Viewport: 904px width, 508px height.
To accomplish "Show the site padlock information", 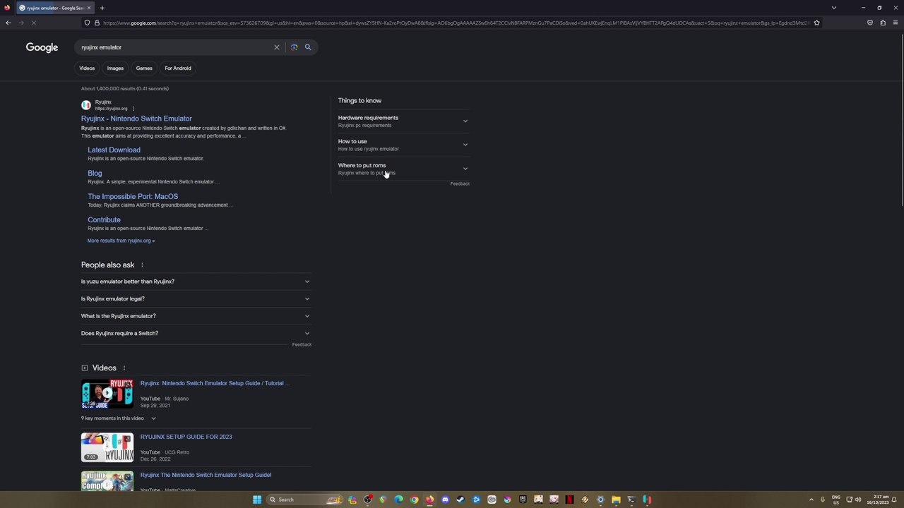I will point(97,23).
